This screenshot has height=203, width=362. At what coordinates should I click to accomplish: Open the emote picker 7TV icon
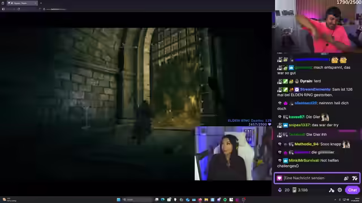355,178
